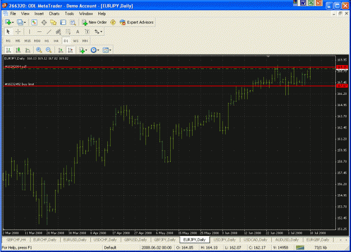This screenshot has width=351, height=252.
Task: Switch to Bar Chart display
Action: [8, 50]
